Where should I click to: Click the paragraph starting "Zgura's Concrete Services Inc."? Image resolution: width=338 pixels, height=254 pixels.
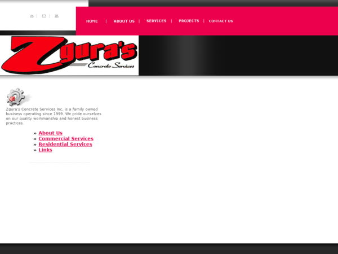click(54, 116)
